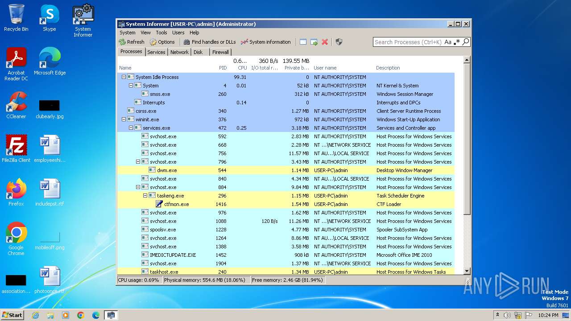Open Recycle Bin desktop icon
The height and width of the screenshot is (321, 571).
(x=16, y=18)
